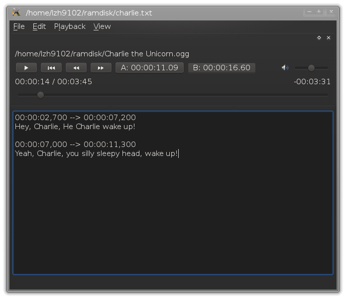Close the player panel with the x icon
The height and width of the screenshot is (299, 346).
[329, 38]
